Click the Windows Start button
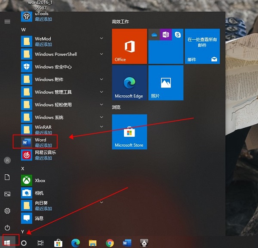 tap(8, 242)
